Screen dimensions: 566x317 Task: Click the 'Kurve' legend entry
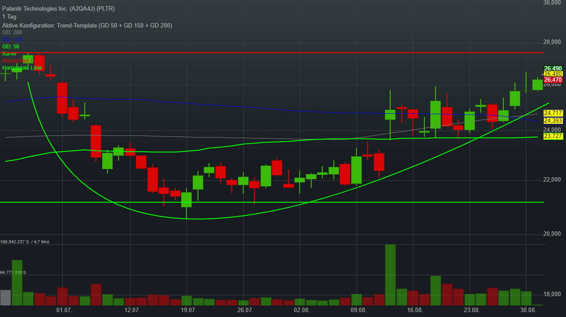9,54
